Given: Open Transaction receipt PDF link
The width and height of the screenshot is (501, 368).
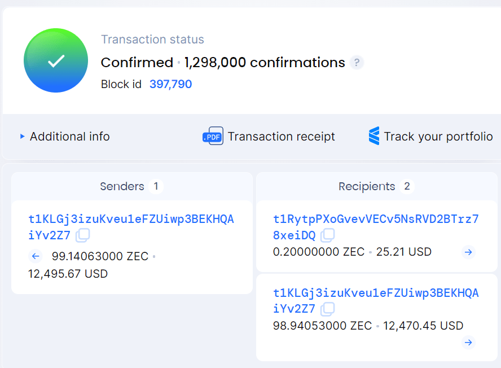Looking at the screenshot, I should pyautogui.click(x=281, y=137).
